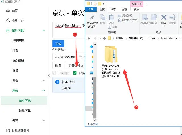Image resolution: width=182 pixels, height=135 pixels.
Task: Open 微商相册 download page
Action: coord(18,61)
